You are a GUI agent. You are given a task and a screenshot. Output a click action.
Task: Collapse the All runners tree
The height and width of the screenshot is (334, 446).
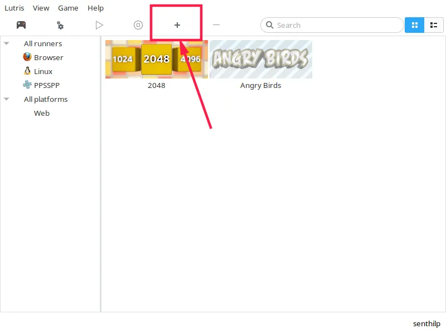pos(7,43)
